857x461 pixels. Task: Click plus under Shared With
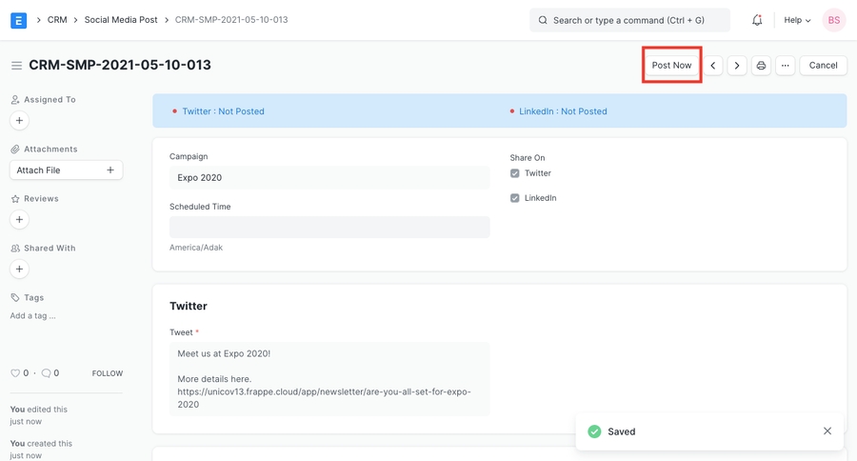(19, 270)
